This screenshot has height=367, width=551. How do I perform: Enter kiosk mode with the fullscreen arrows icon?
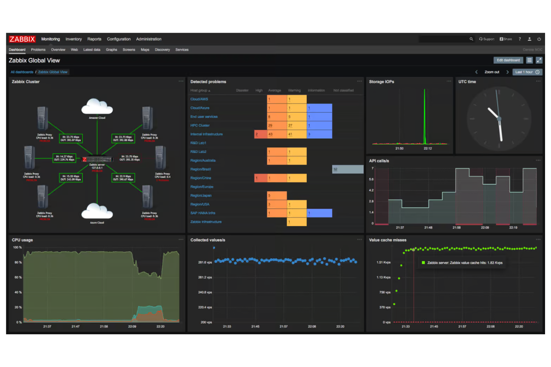(539, 60)
